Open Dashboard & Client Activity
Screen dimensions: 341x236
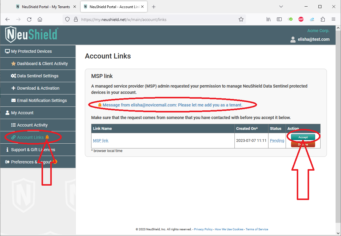coord(38,64)
